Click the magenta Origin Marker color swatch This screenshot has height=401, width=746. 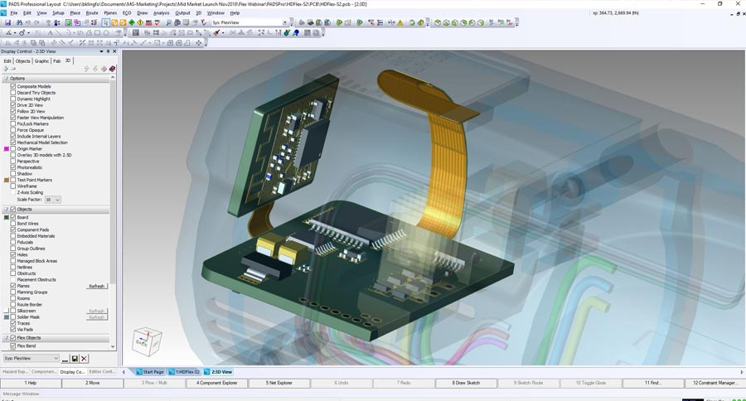[x=7, y=149]
